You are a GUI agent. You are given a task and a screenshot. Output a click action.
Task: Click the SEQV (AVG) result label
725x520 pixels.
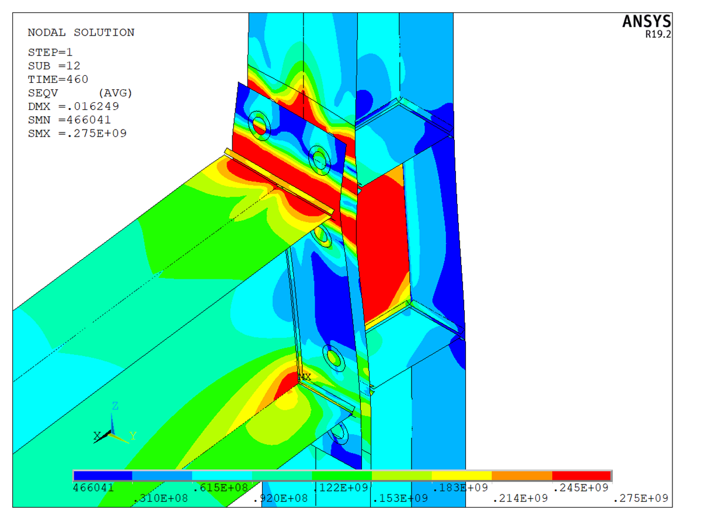[x=79, y=93]
